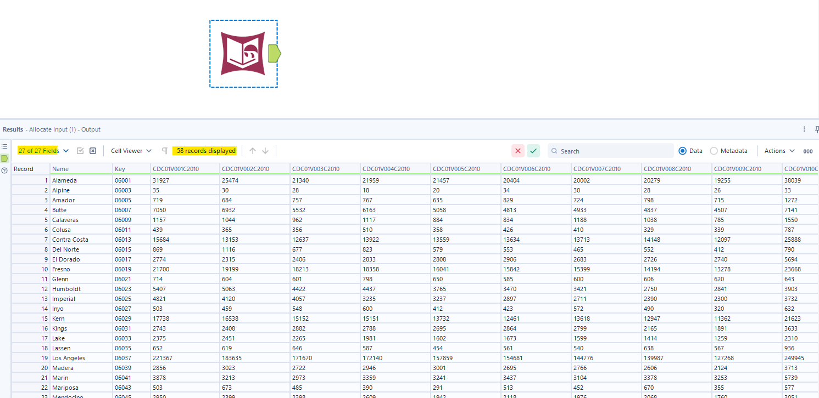Select the El Dorado name cell
819x398 pixels.
(81, 259)
